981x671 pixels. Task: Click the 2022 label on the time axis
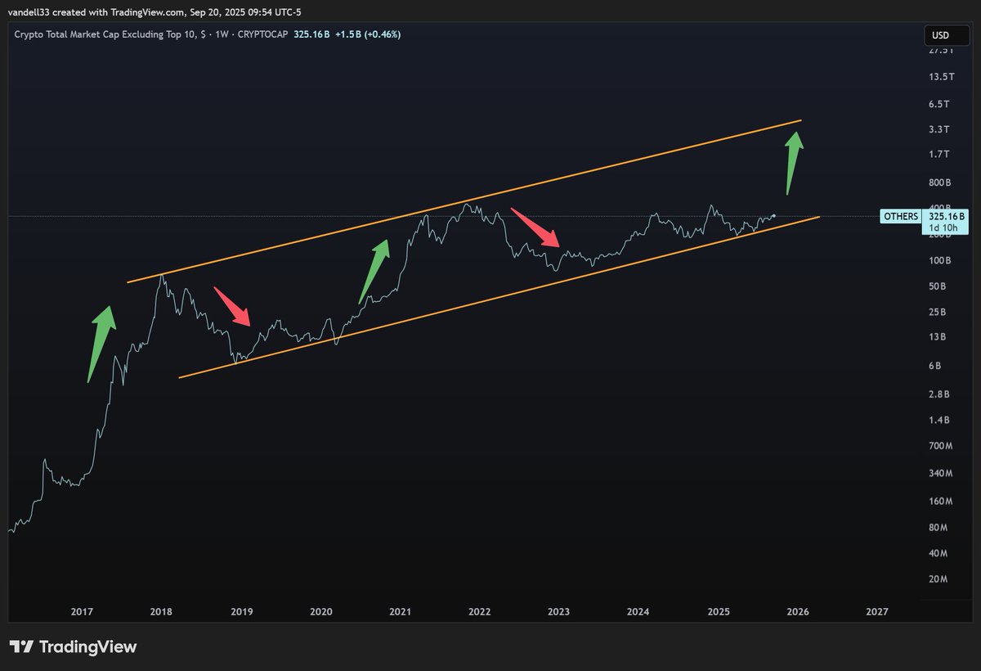pyautogui.click(x=479, y=612)
